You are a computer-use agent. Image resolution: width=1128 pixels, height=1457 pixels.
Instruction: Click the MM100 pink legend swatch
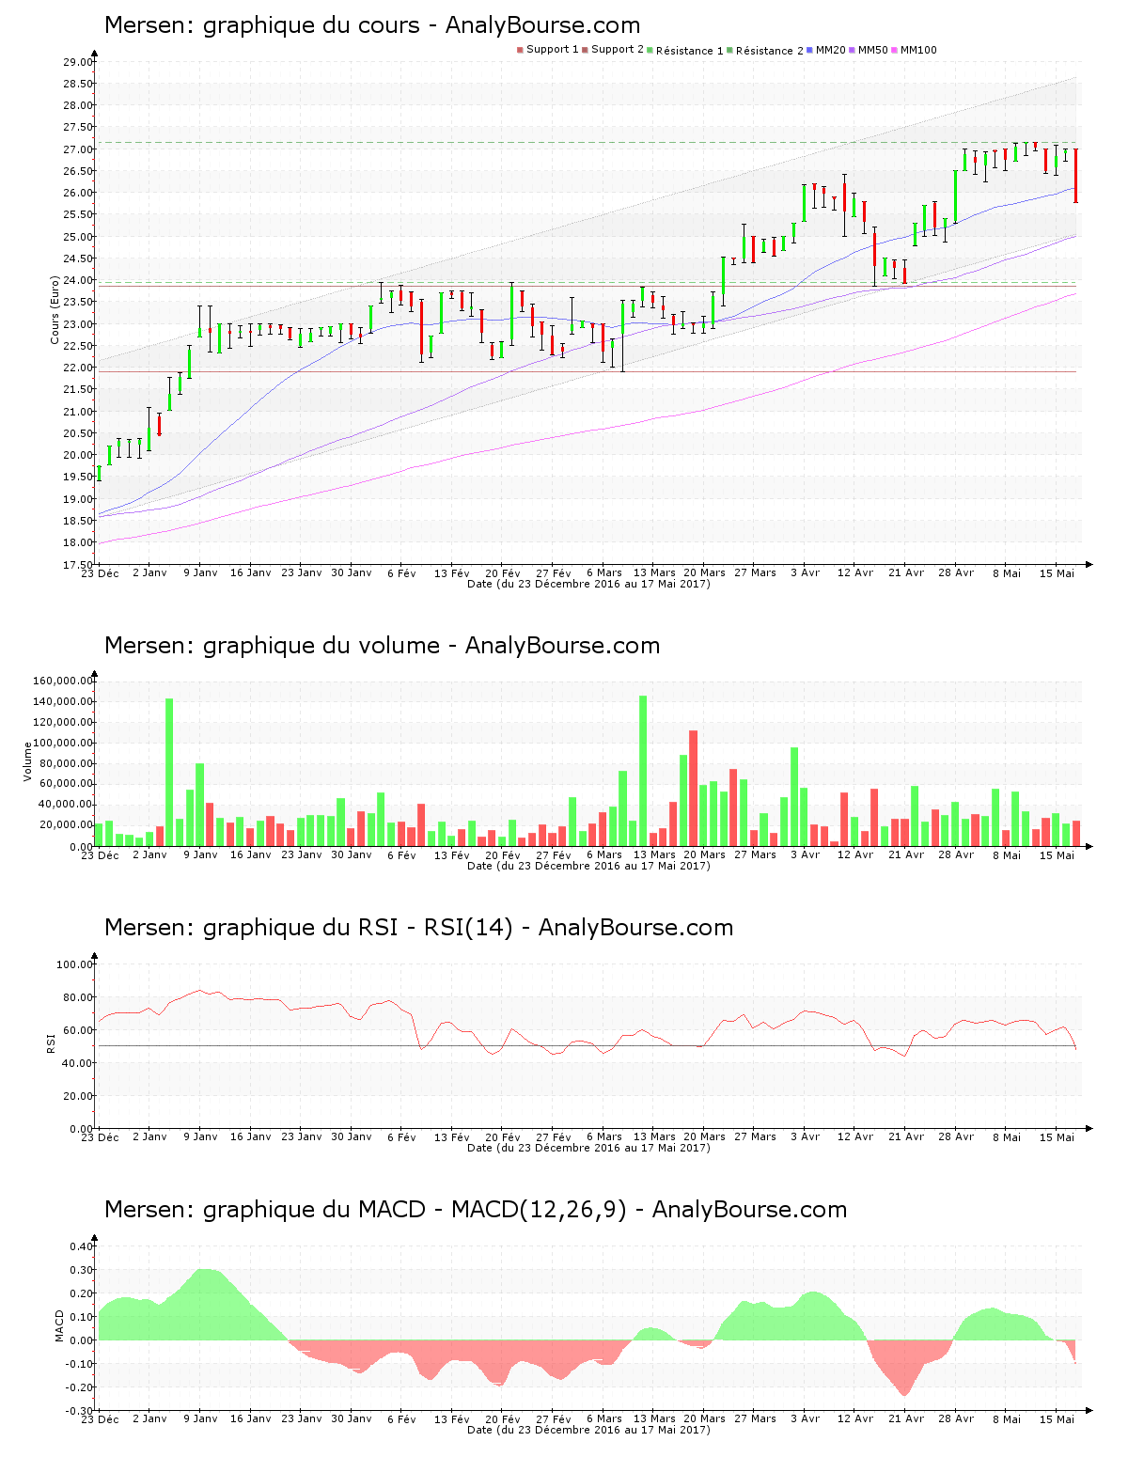click(x=894, y=50)
